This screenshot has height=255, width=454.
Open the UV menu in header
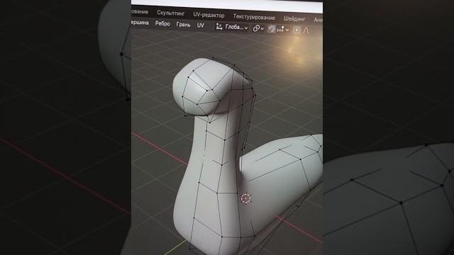coord(200,25)
